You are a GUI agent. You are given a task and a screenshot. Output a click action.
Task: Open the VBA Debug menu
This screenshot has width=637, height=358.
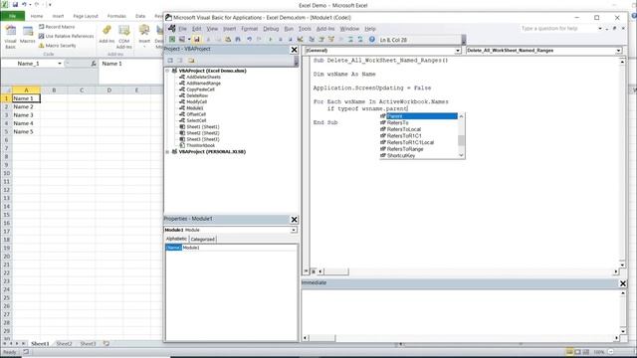[x=271, y=29]
